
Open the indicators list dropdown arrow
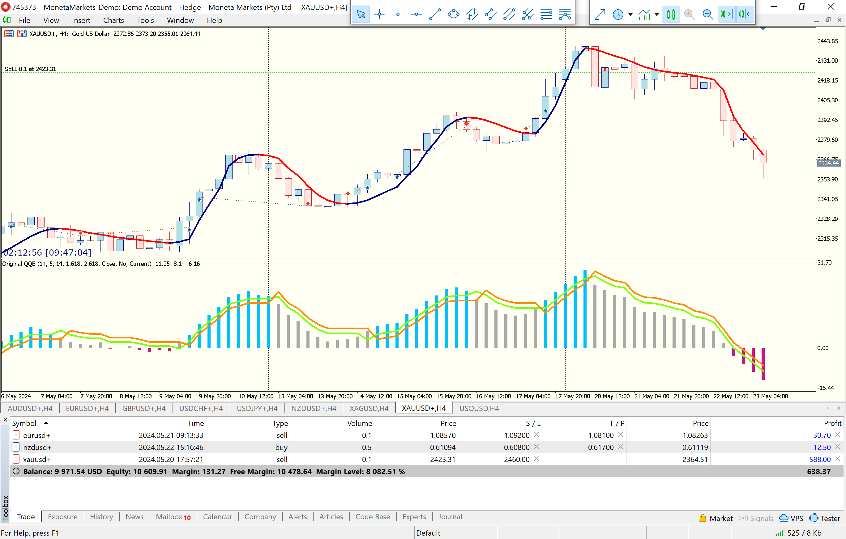[657, 15]
